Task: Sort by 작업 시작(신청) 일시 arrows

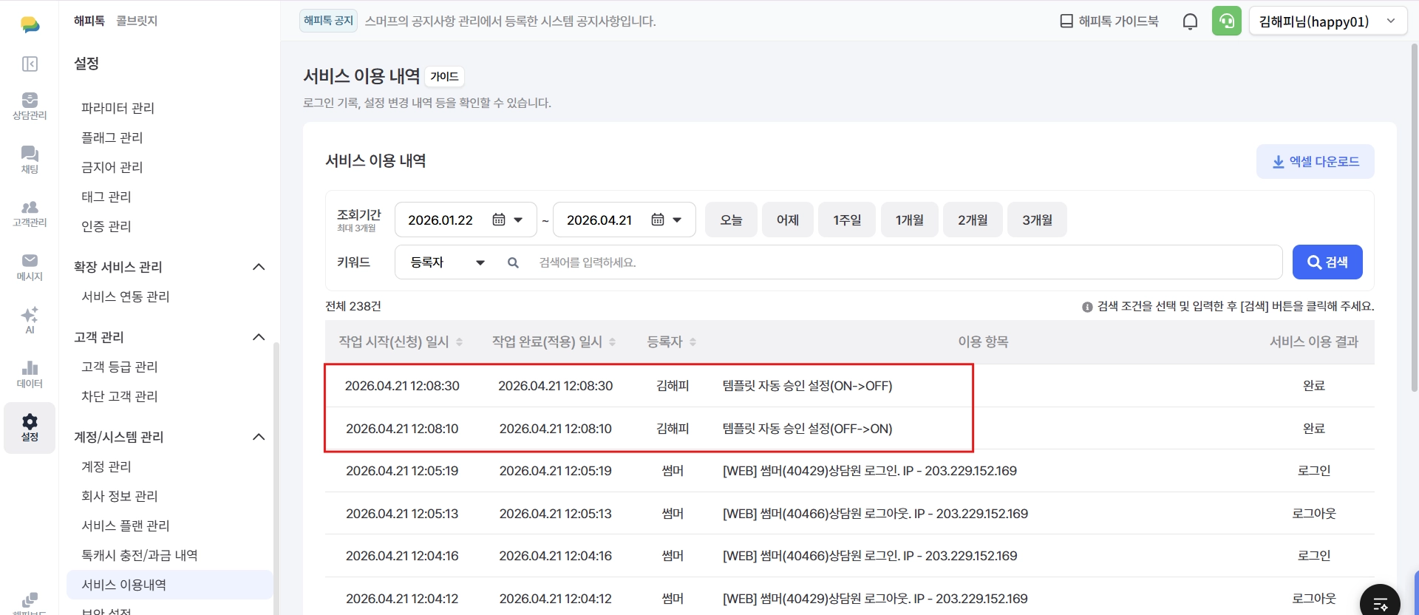Action: pos(459,342)
